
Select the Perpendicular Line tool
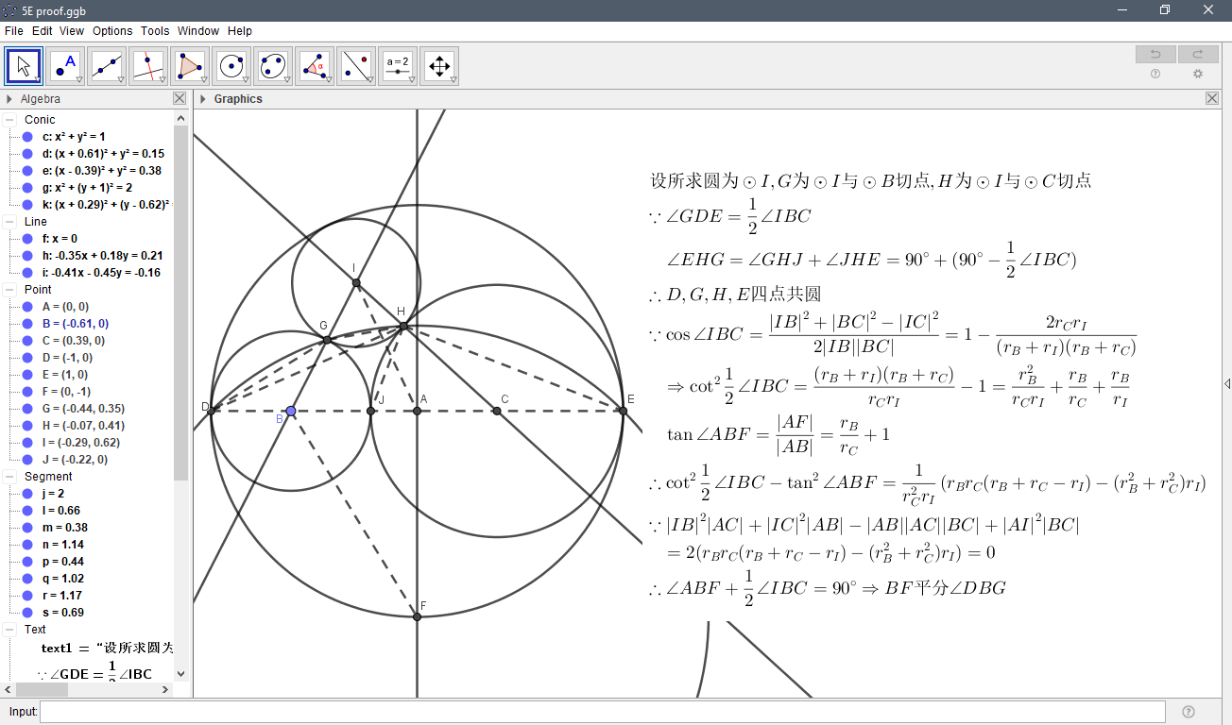tap(147, 65)
